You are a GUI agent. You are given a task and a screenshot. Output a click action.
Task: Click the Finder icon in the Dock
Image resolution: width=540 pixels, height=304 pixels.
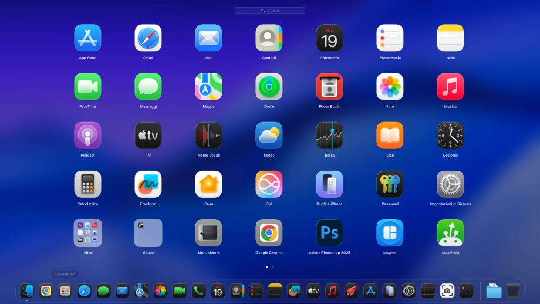click(27, 291)
